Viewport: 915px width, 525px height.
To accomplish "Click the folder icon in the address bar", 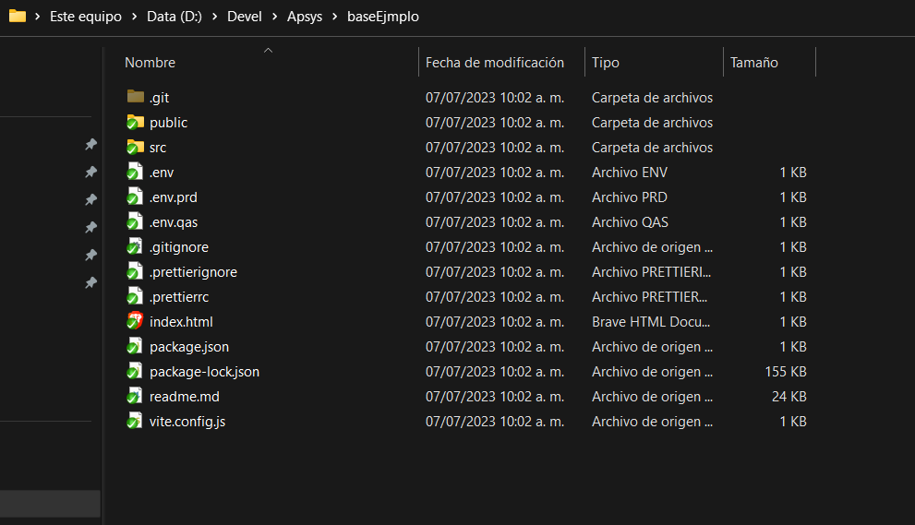I will (x=17, y=16).
